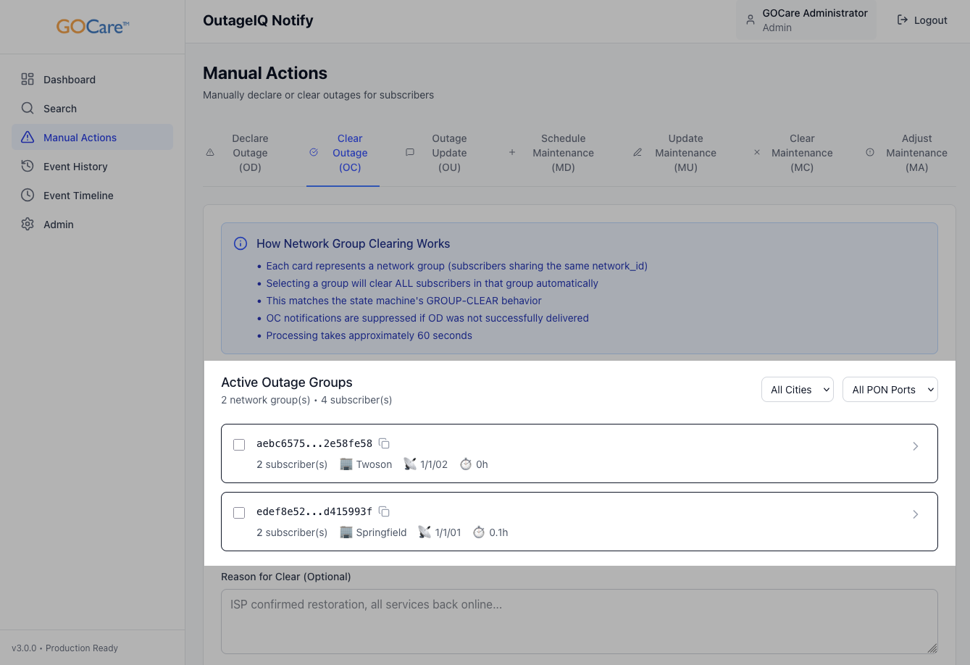Open the All Cities dropdown
Screen dimensions: 970x665
(797, 390)
